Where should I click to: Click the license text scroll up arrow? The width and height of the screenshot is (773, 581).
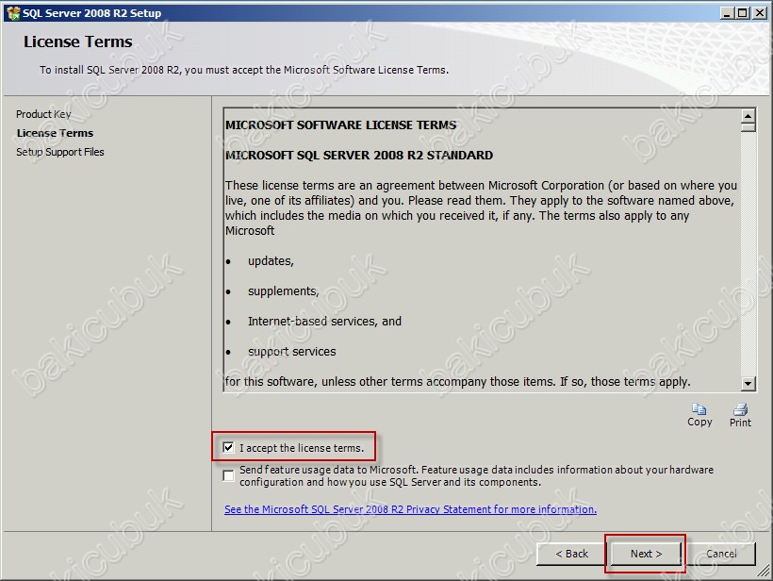tap(748, 116)
